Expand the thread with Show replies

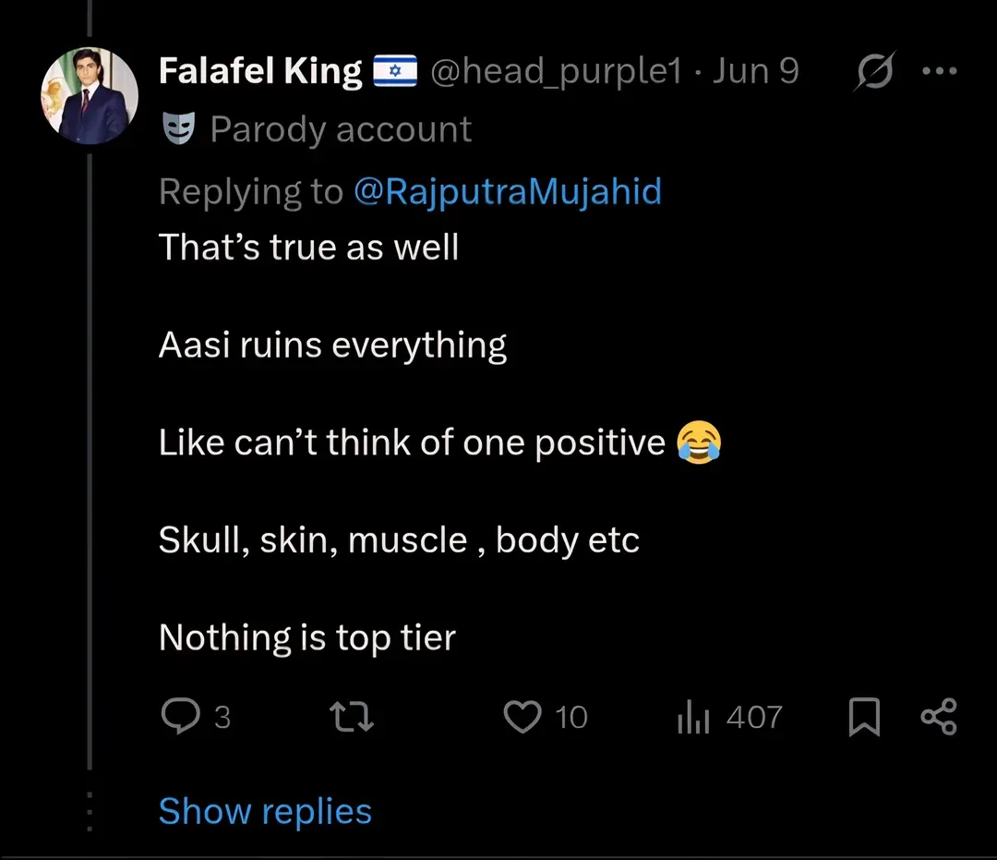[x=265, y=812]
